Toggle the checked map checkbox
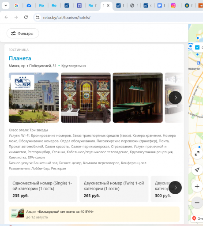203x226 pixels. click(x=197, y=48)
